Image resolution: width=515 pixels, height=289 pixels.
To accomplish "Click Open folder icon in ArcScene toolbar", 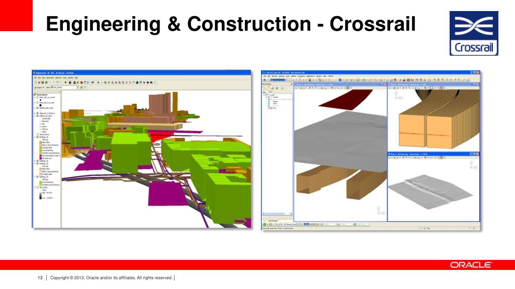I will (x=39, y=82).
